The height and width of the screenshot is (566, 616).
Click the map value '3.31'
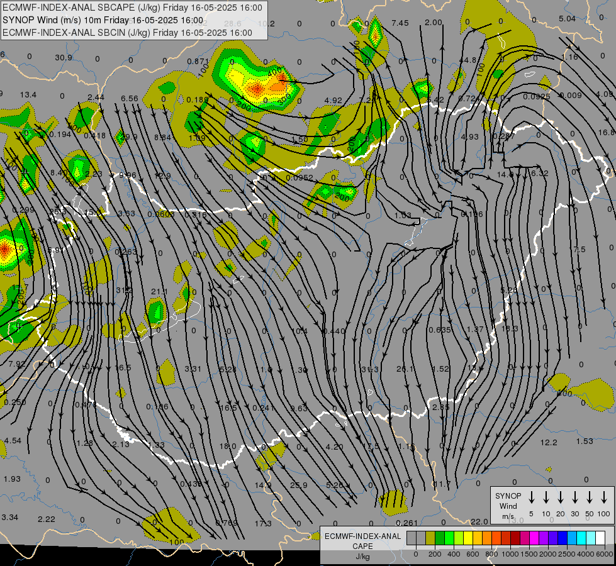pyautogui.click(x=193, y=369)
